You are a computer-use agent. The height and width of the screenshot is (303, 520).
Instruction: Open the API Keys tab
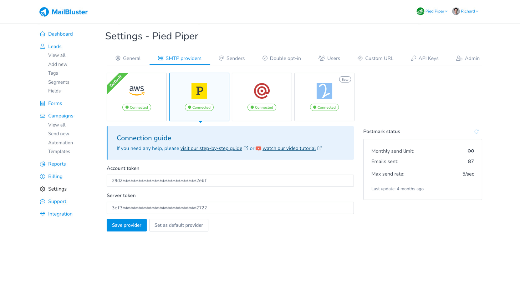pyautogui.click(x=425, y=58)
